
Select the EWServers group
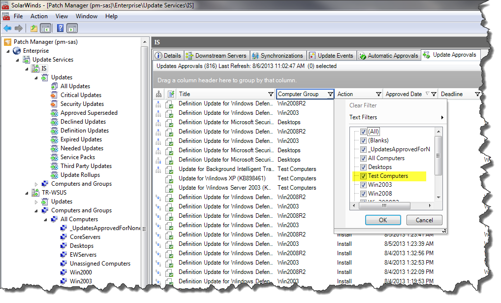[83, 255]
